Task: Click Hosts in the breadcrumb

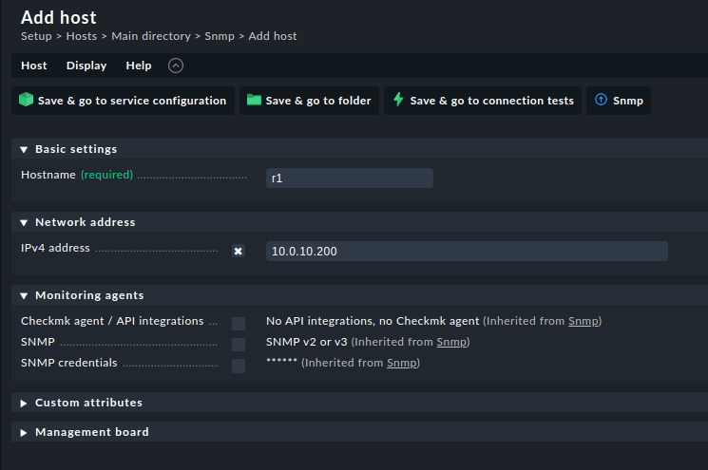Action: point(82,36)
